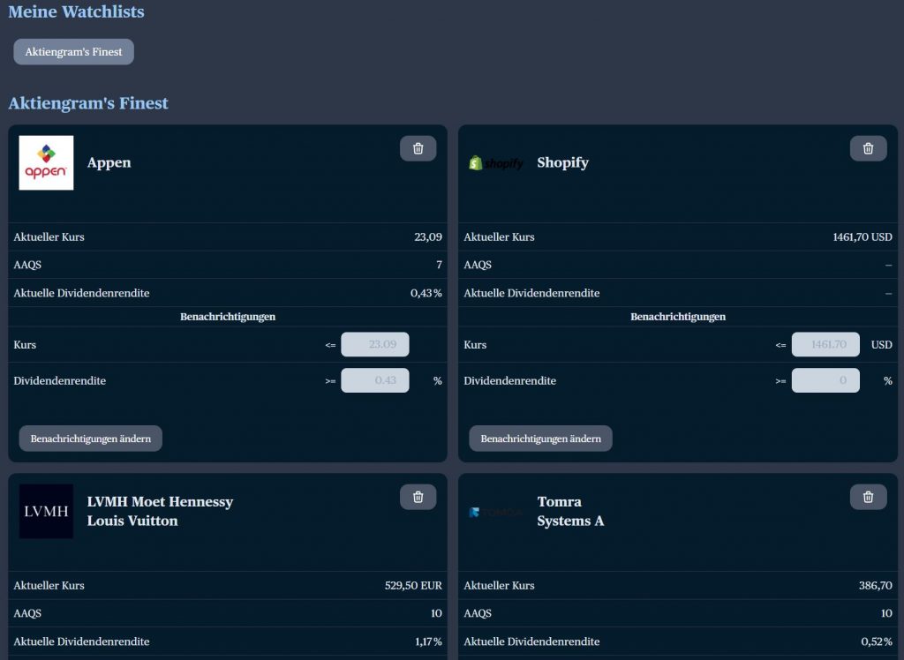Select the Aktiengram's Finest watchlist tab

[x=74, y=52]
